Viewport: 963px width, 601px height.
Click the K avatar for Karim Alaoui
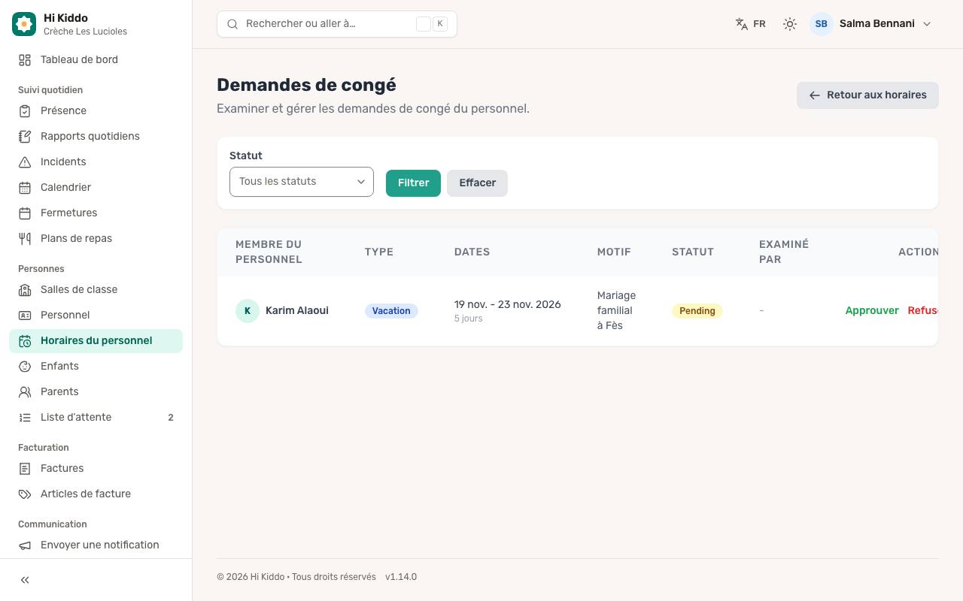[248, 311]
